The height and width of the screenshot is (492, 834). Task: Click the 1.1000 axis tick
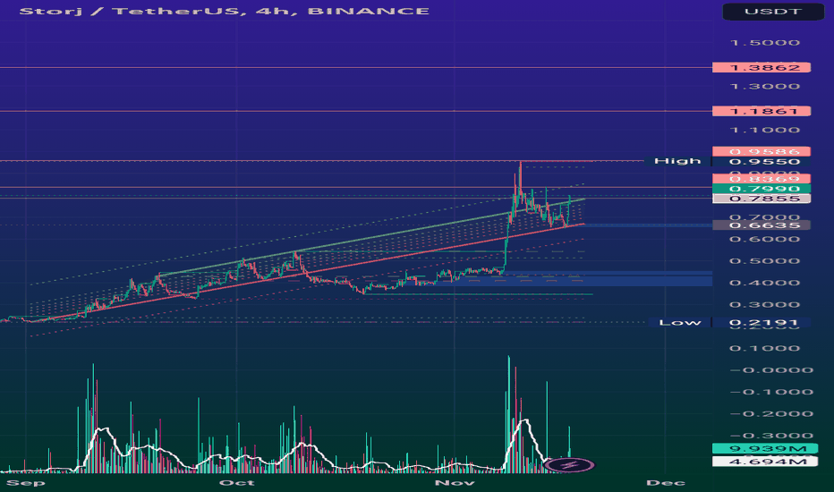point(765,130)
